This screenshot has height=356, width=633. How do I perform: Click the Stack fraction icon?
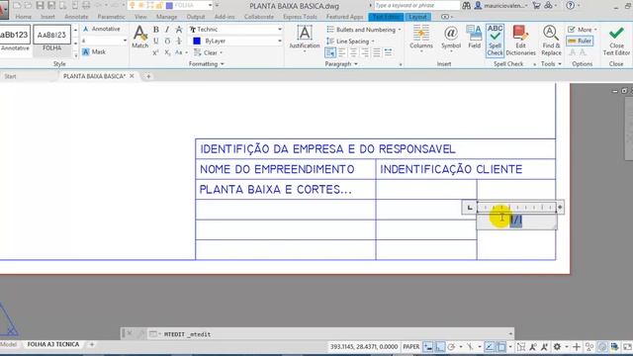[x=179, y=41]
